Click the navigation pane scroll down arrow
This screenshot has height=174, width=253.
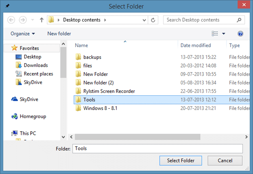click(x=63, y=137)
